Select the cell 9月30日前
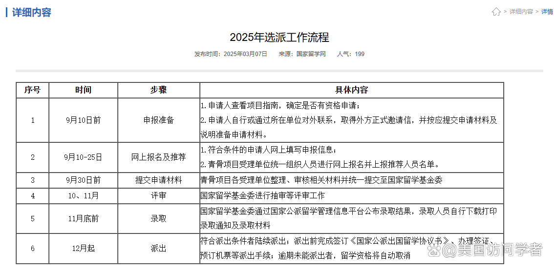554x269 pixels. pos(84,180)
